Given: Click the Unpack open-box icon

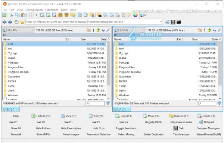Looking at the screenshot, I should click(66, 15).
